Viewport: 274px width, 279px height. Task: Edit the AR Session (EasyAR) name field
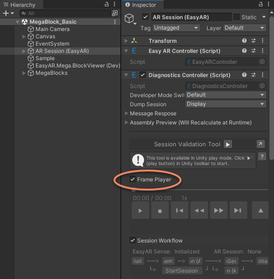(x=191, y=17)
